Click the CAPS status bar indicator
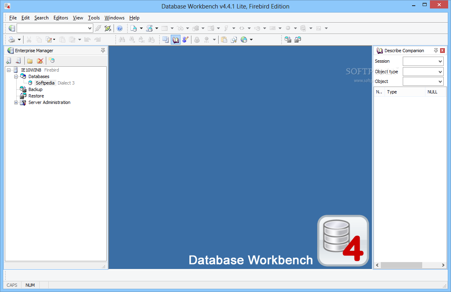The height and width of the screenshot is (292, 451). pyautogui.click(x=12, y=285)
